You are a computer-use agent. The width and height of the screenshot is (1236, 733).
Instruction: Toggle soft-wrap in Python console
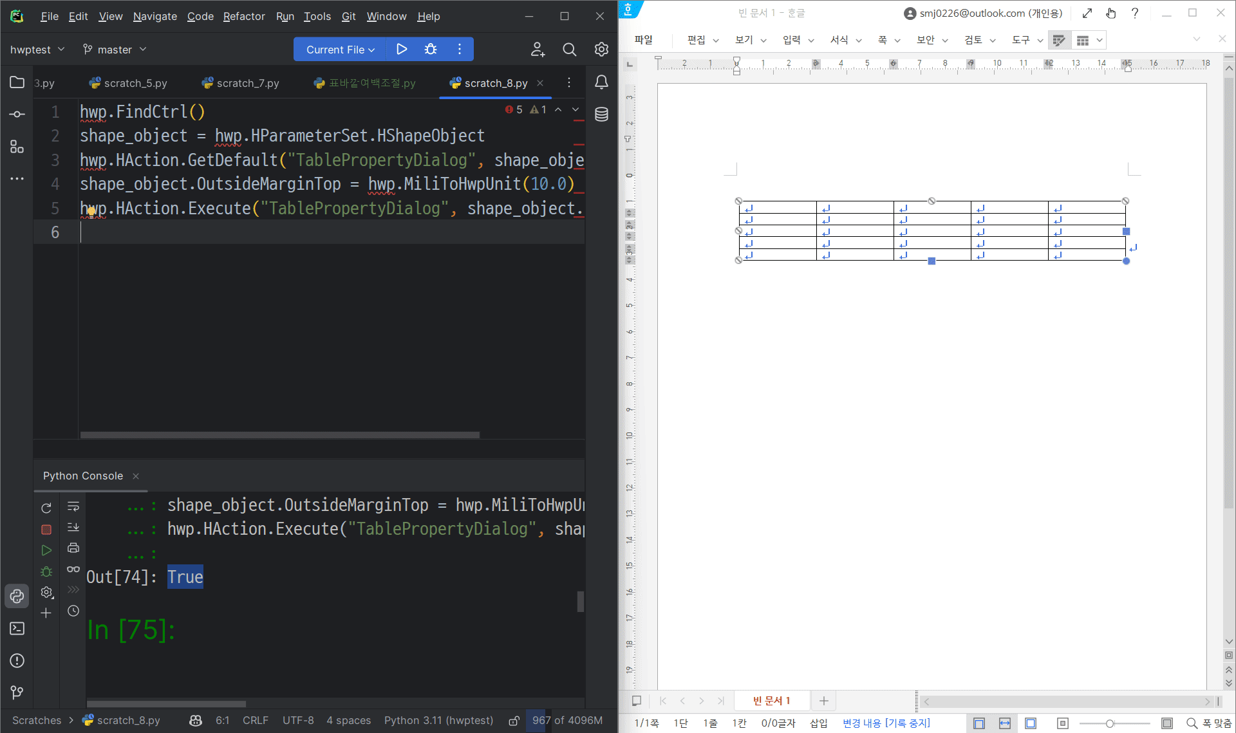(73, 506)
